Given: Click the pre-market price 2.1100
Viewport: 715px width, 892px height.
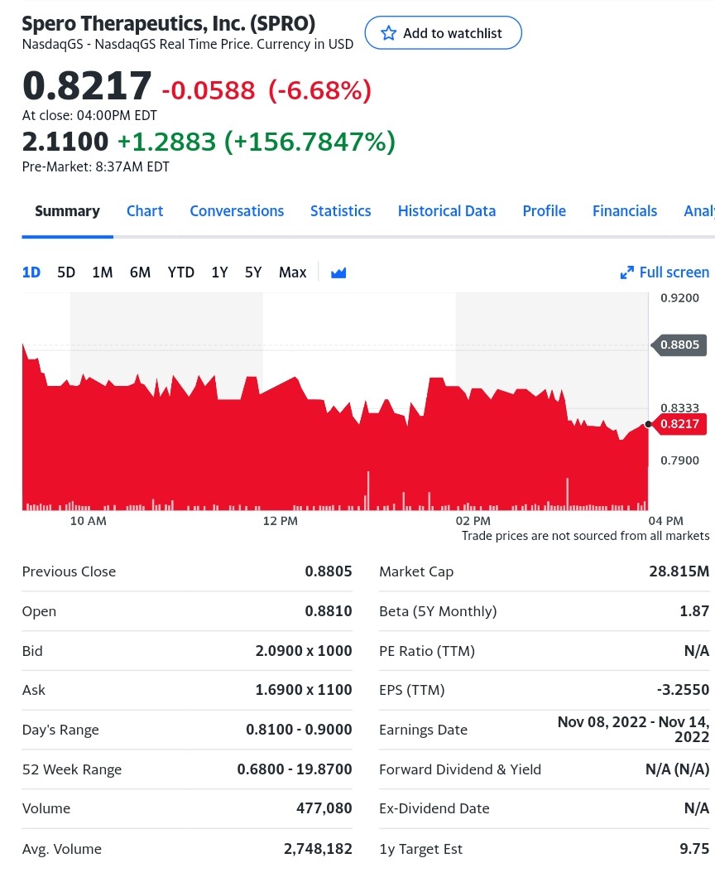Looking at the screenshot, I should coord(65,141).
